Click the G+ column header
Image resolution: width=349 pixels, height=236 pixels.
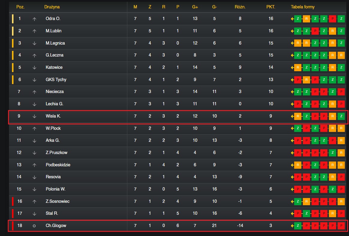coord(195,7)
